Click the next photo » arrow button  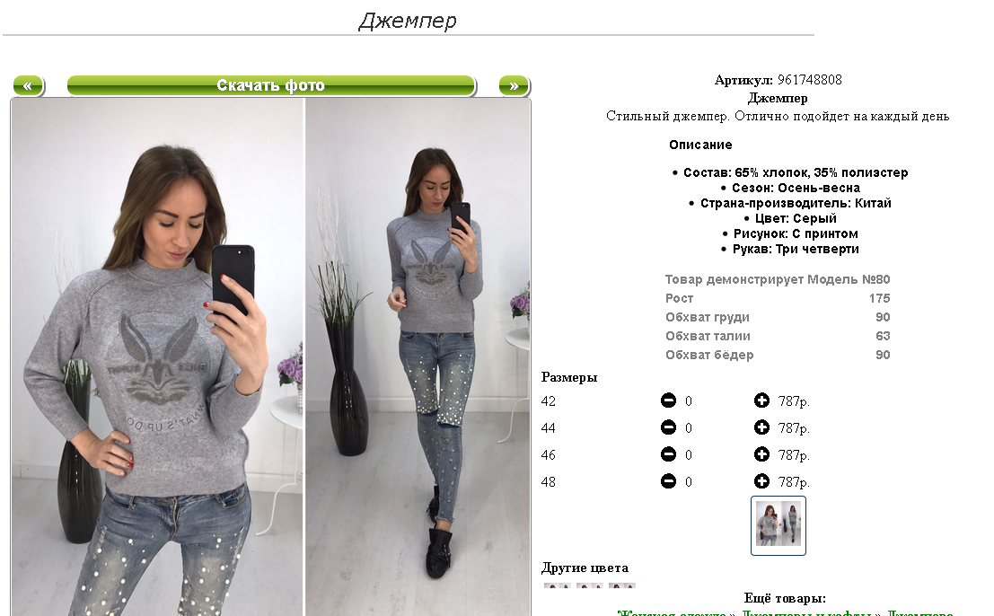(515, 85)
